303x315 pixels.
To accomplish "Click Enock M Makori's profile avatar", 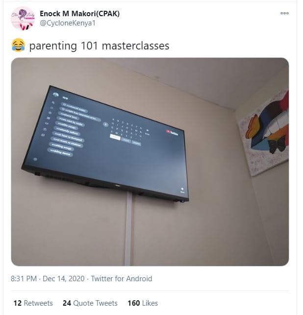I will (23, 19).
